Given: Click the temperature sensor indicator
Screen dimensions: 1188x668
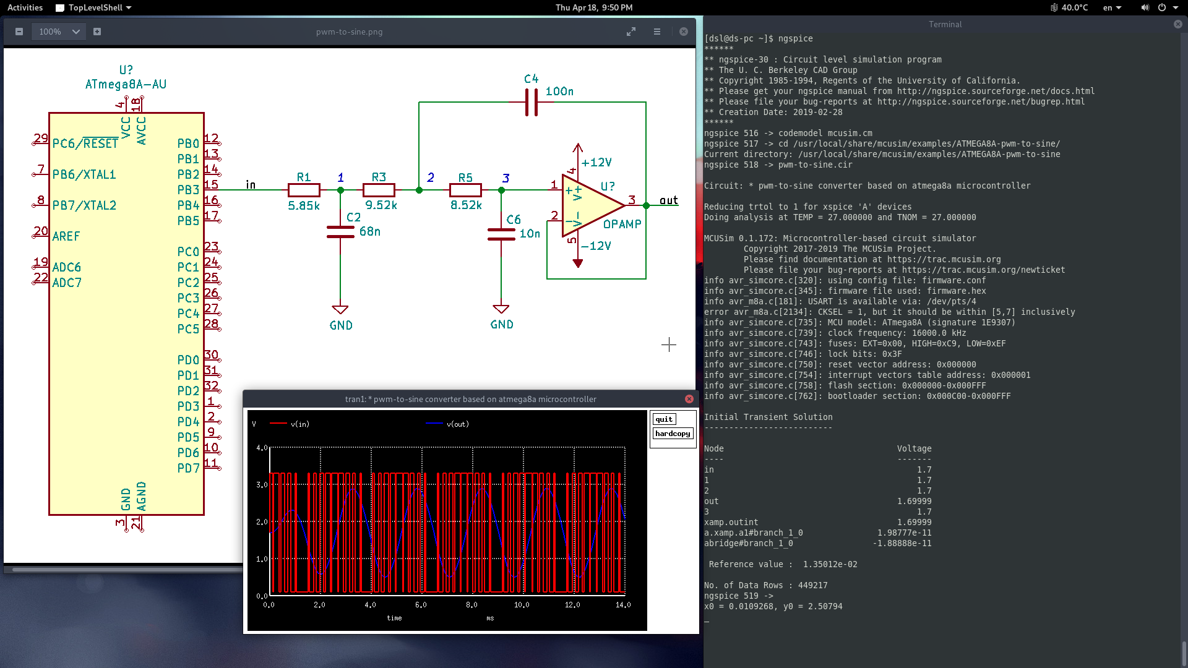Looking at the screenshot, I should tap(1069, 7).
